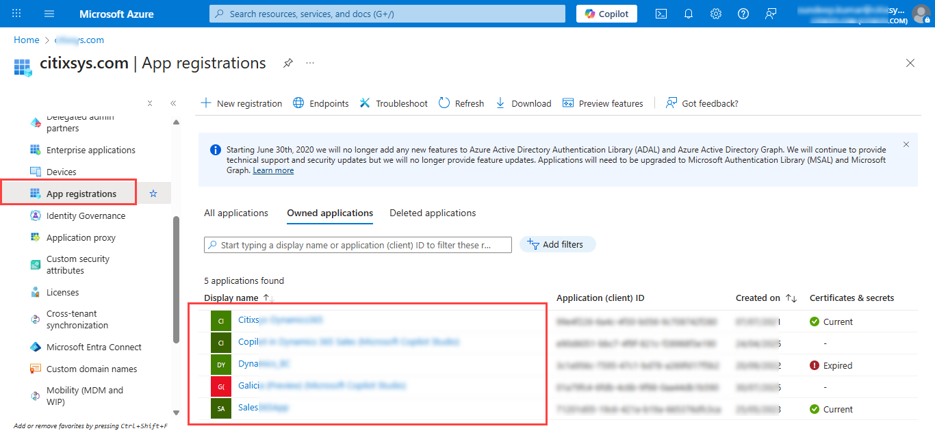The image size is (935, 433).
Task: Open the notifications bell
Action: tap(689, 14)
